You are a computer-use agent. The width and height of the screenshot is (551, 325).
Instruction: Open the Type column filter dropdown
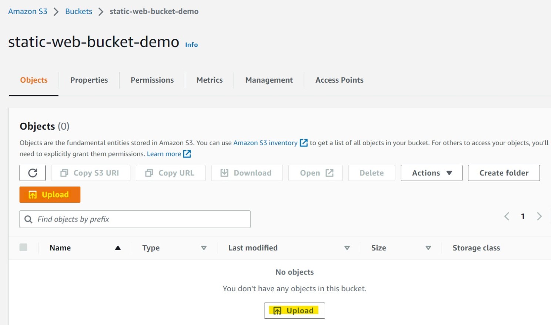[204, 248]
